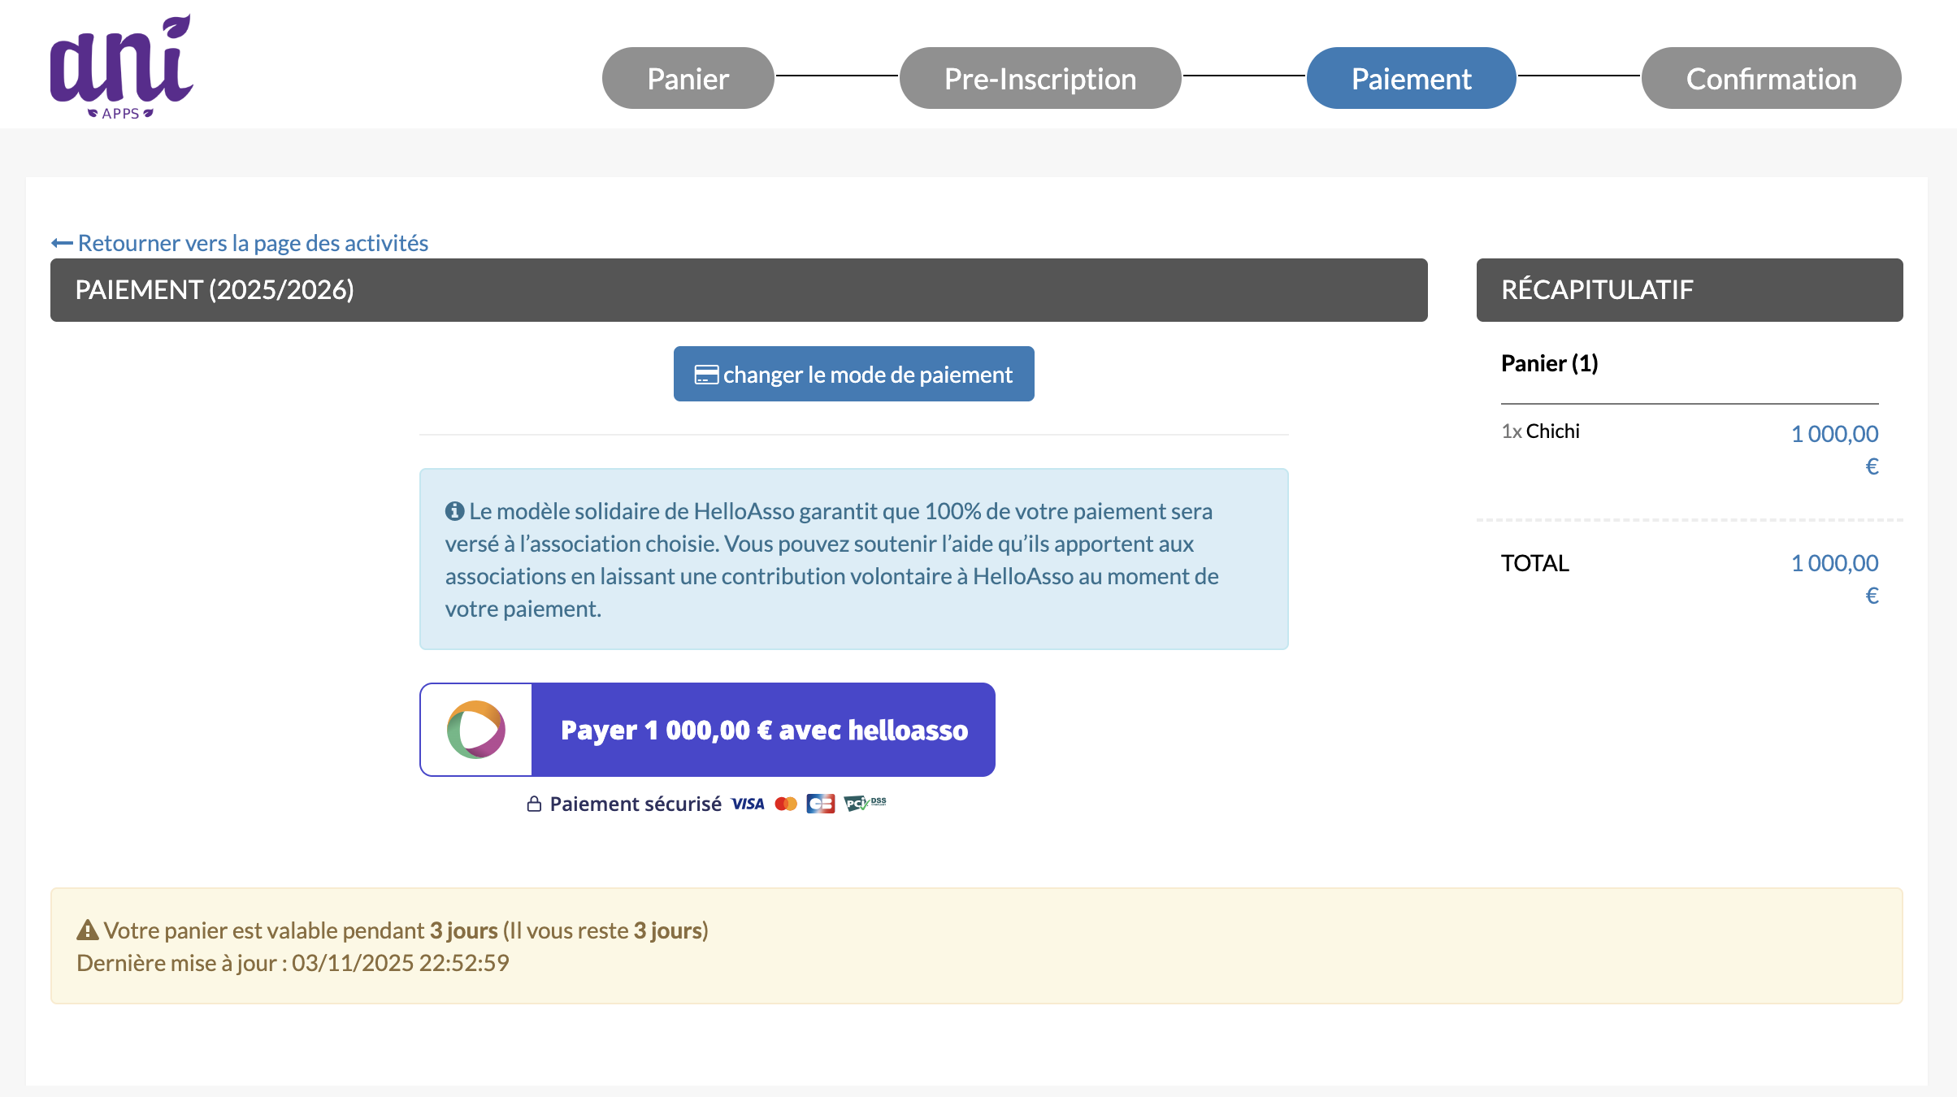Pay 1 000,00 € with helloasso

pos(763,730)
